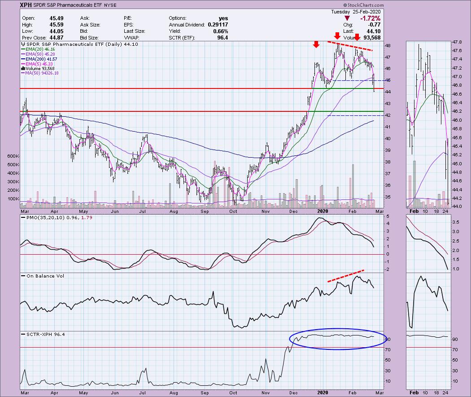This screenshot has width=471, height=397.
Task: Click the High value 45.59
Action: (x=57, y=25)
